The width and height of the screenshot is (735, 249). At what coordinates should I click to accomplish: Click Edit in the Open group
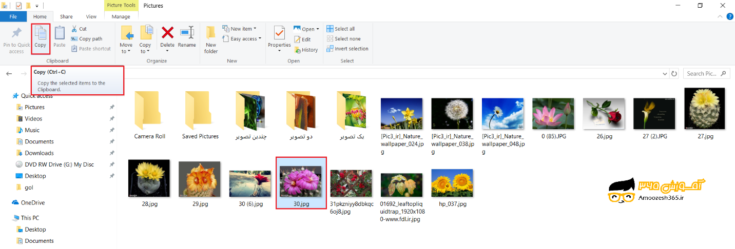point(302,39)
